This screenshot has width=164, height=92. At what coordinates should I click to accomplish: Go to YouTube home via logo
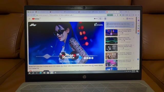36,19
